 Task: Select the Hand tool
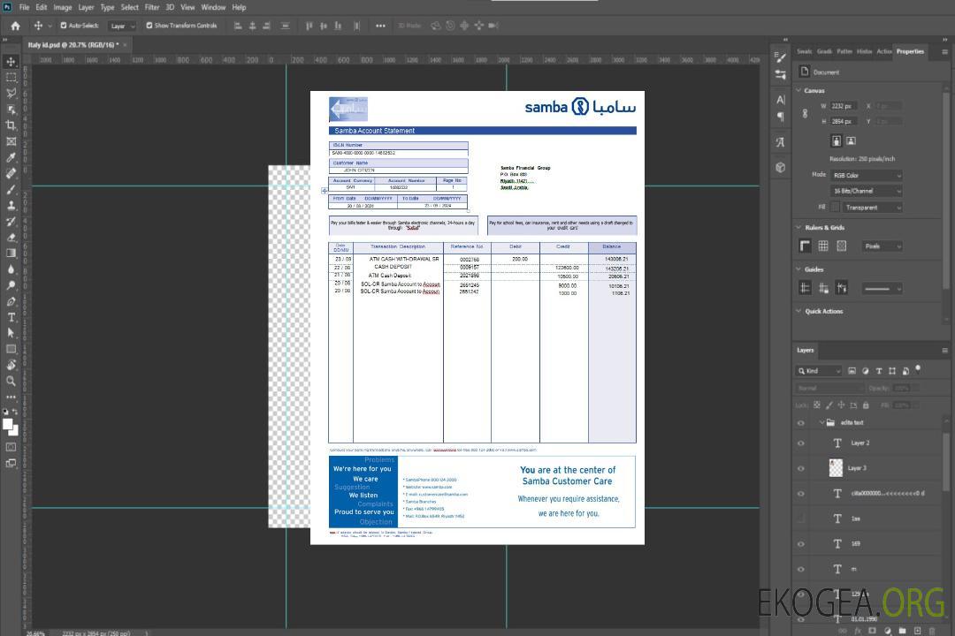[x=11, y=365]
